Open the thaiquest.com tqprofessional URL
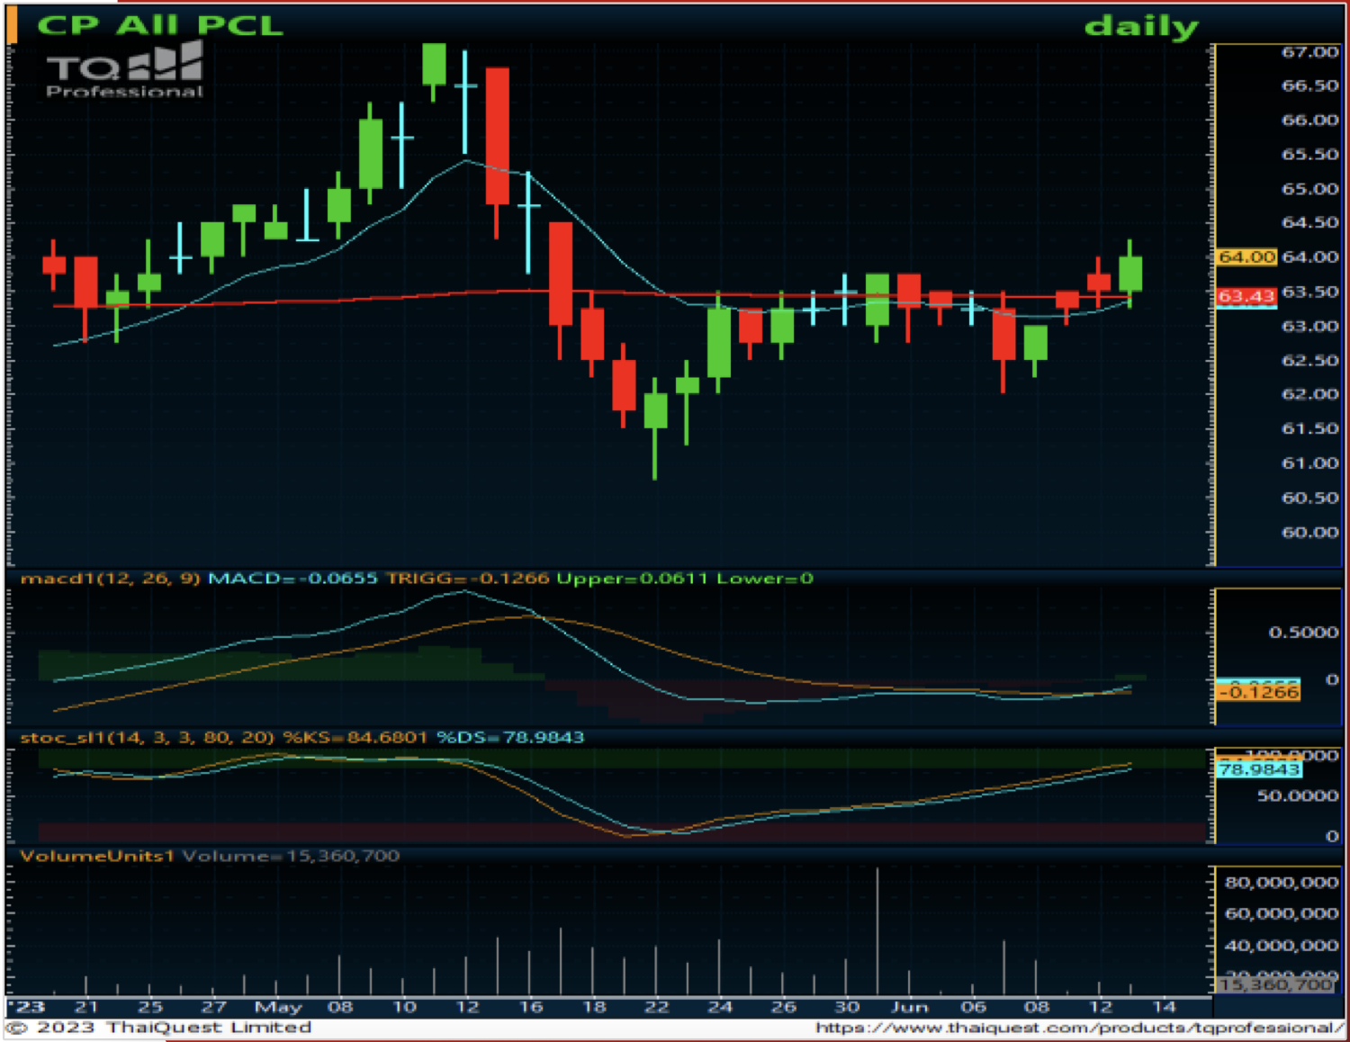Viewport: 1350px width, 1042px height. coord(1078,1027)
